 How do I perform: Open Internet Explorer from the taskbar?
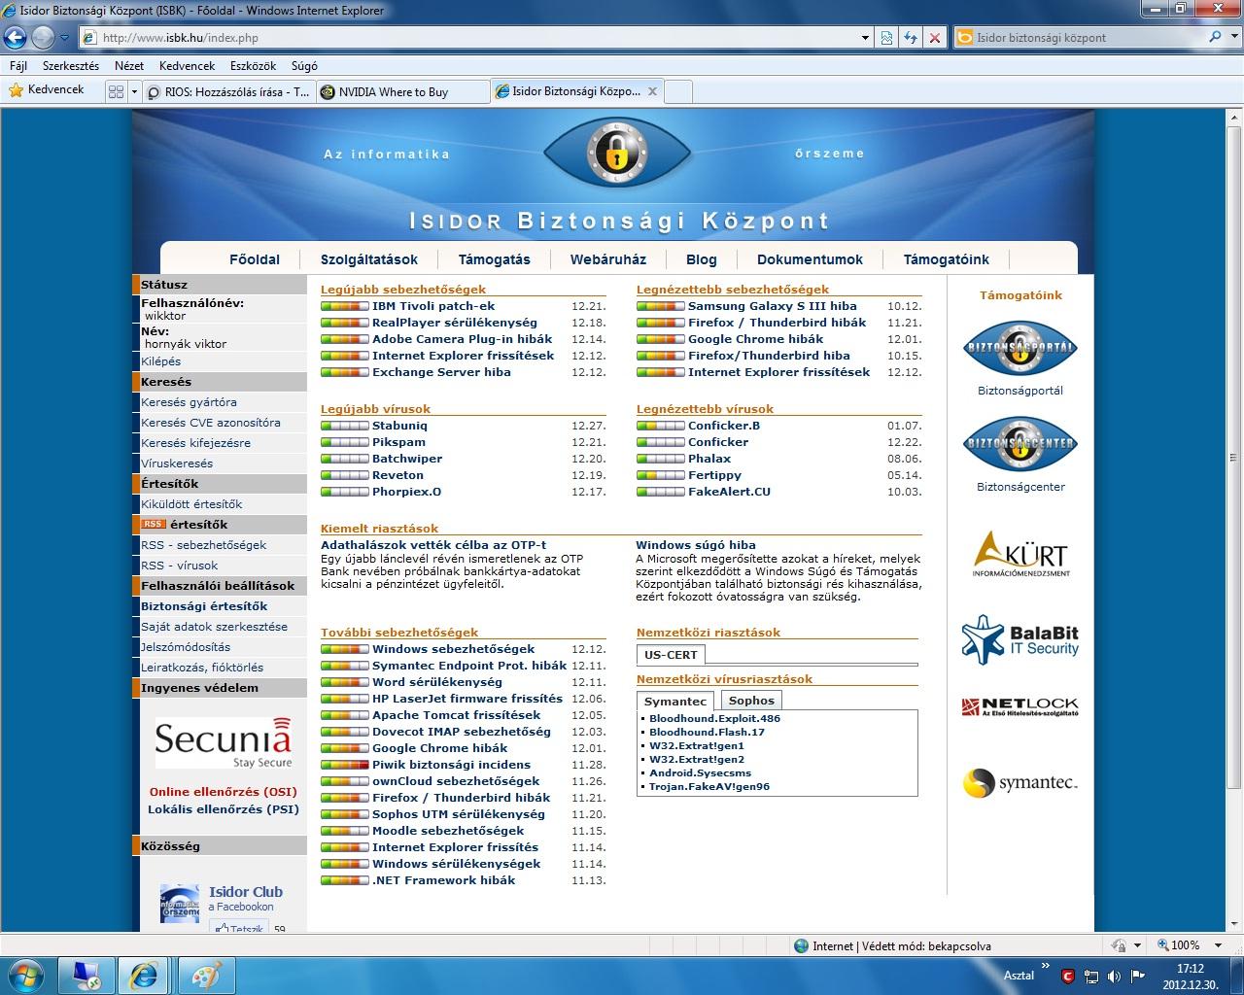coord(146,976)
